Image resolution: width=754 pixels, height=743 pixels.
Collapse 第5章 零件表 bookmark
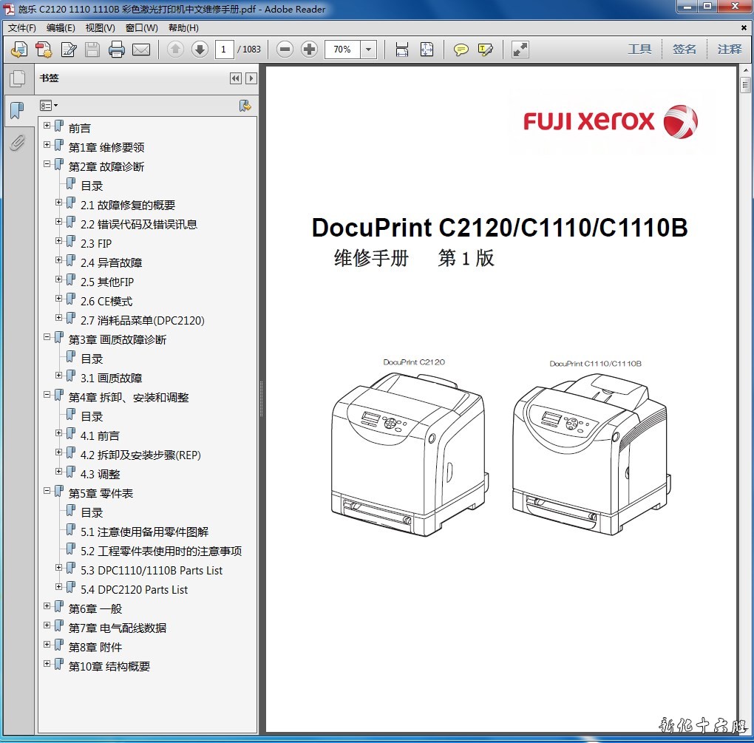(x=47, y=491)
